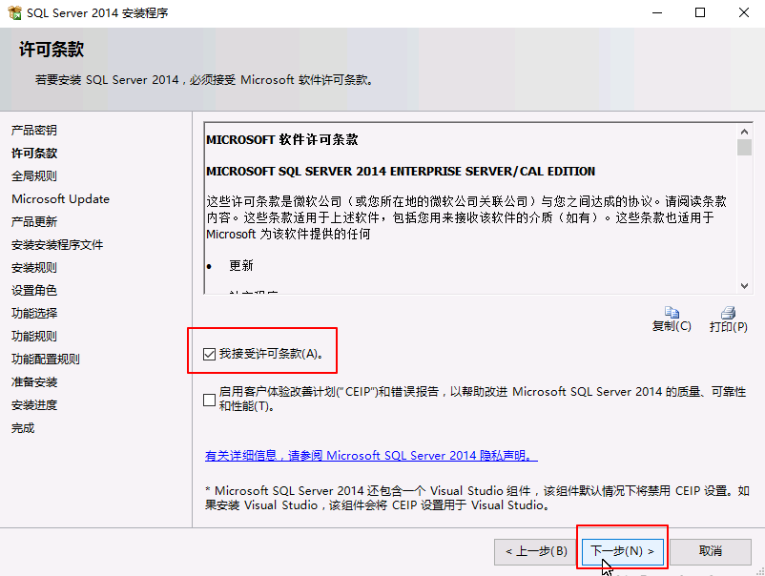Select the 设置角色 sidebar entry

(x=33, y=290)
